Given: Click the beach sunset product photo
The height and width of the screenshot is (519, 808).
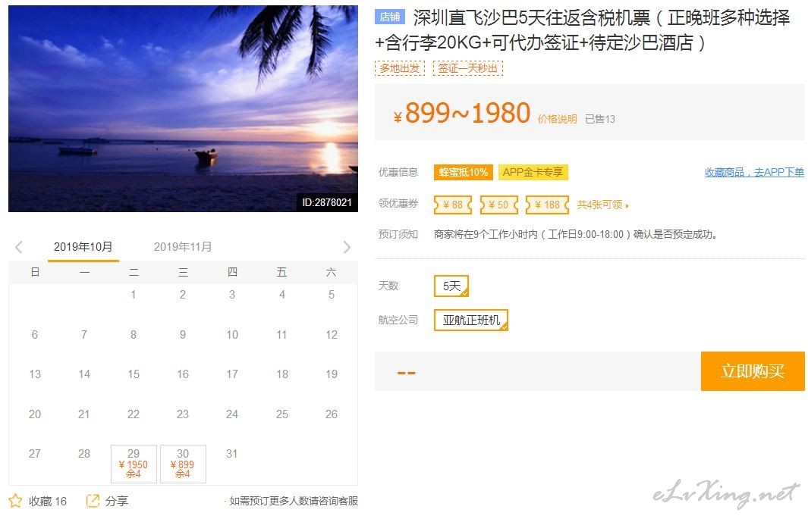Looking at the screenshot, I should pos(183,108).
